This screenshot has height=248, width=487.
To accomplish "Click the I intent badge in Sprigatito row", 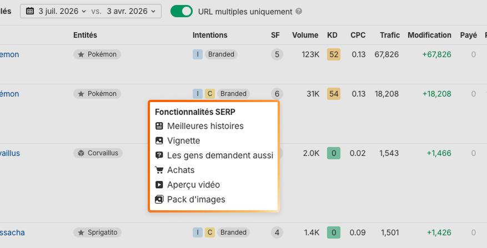I will click(198, 232).
